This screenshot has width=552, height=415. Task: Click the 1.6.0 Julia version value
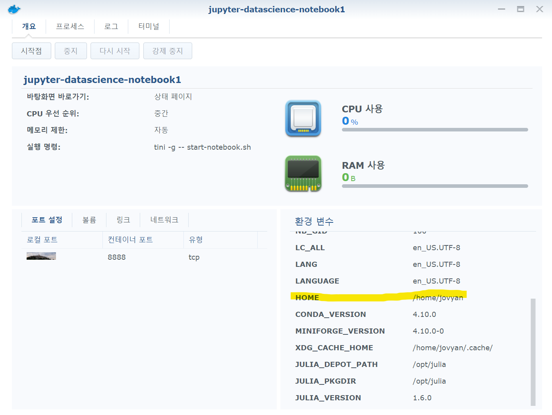click(x=422, y=398)
